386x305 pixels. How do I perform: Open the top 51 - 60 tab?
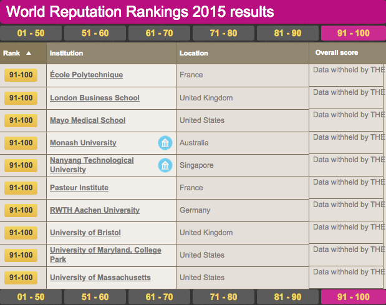point(95,33)
